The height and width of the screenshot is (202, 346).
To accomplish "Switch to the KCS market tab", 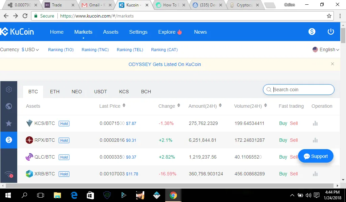I will [x=124, y=92].
